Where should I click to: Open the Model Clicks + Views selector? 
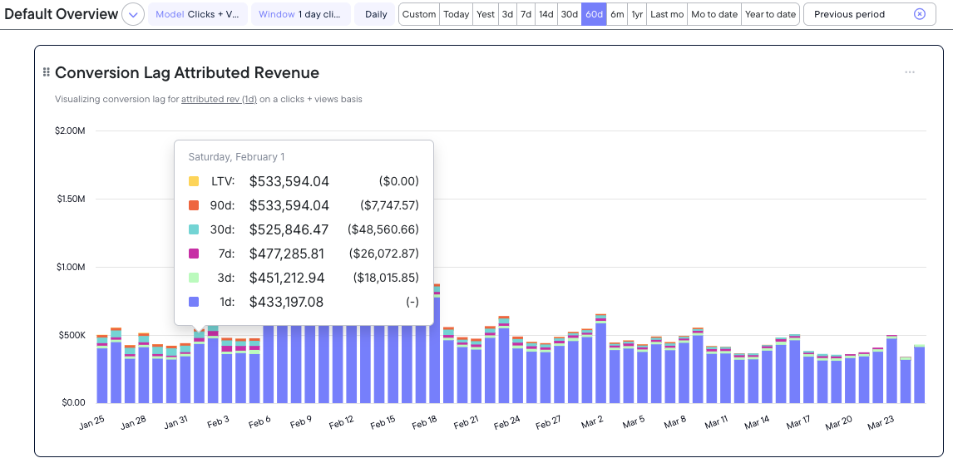click(x=198, y=14)
